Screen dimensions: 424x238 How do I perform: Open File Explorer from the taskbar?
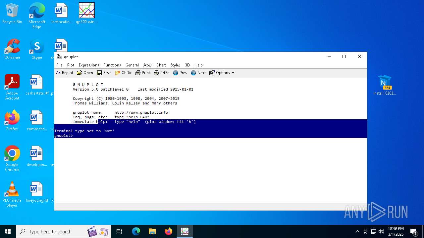click(152, 231)
